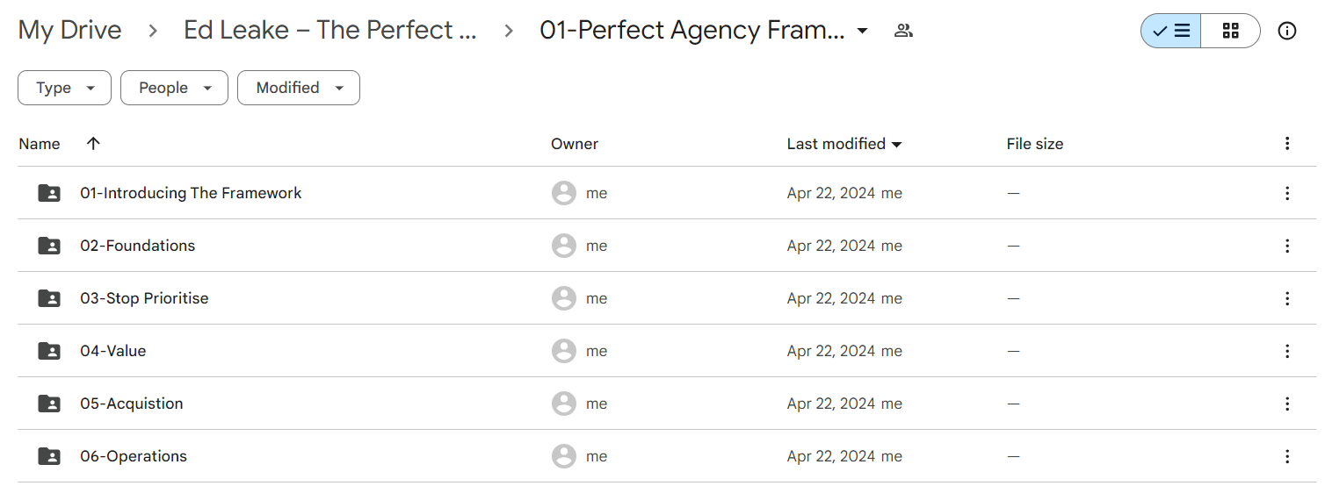Image resolution: width=1325 pixels, height=486 pixels.
Task: Open column header more options menu
Action: (x=1287, y=144)
